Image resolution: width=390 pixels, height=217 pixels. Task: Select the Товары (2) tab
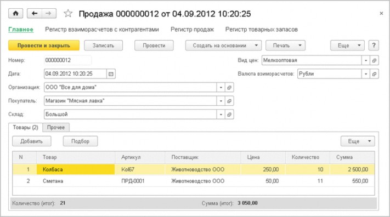[x=25, y=127]
